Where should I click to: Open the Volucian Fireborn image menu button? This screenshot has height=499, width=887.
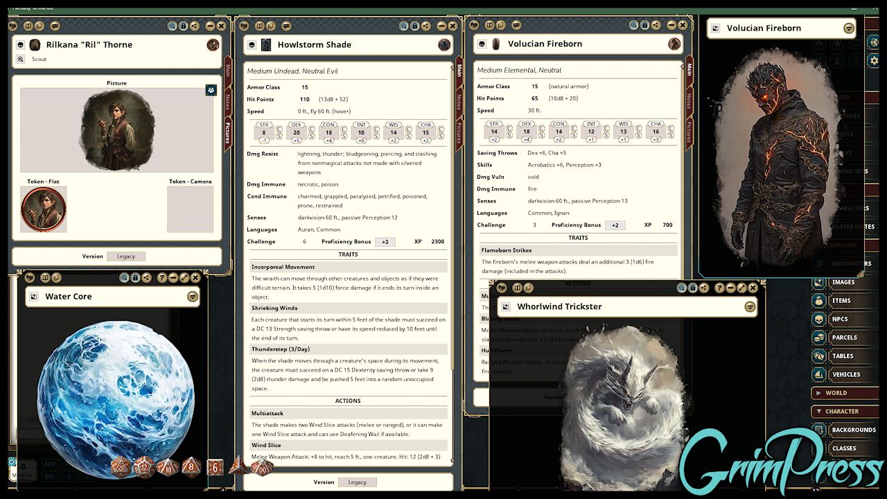(x=849, y=28)
